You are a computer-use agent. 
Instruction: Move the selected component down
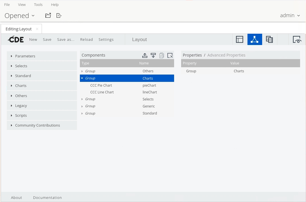pos(153,55)
